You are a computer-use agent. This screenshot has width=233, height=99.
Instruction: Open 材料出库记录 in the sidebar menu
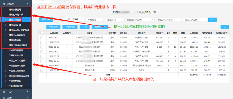pos(15,25)
